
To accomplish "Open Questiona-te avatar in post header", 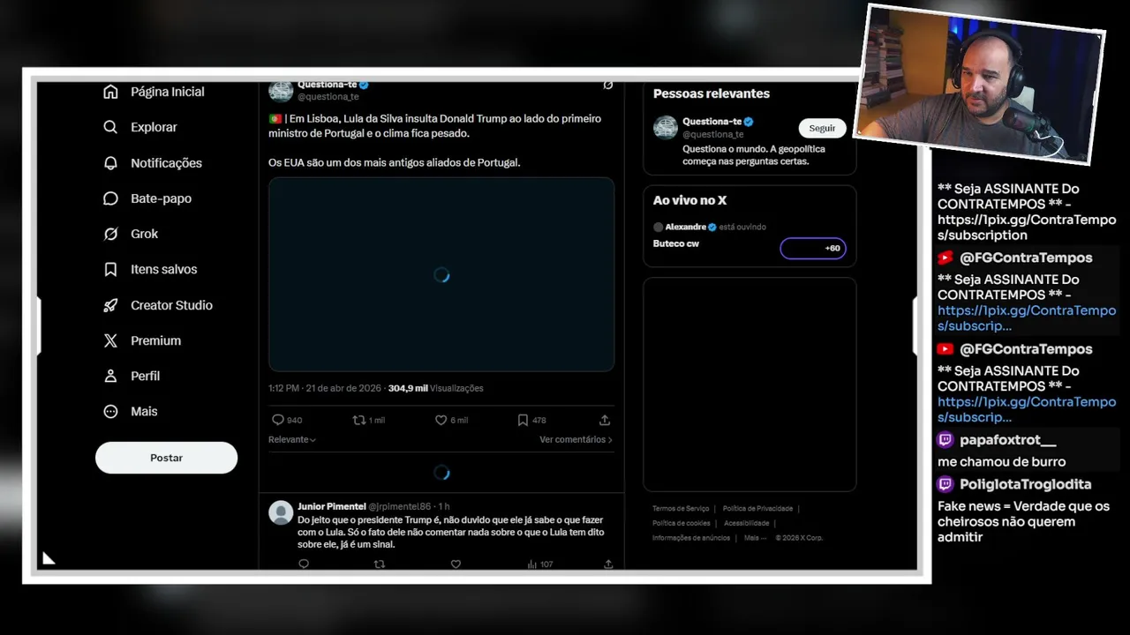I will 281,90.
